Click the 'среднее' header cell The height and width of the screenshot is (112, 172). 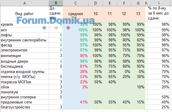click(x=76, y=14)
